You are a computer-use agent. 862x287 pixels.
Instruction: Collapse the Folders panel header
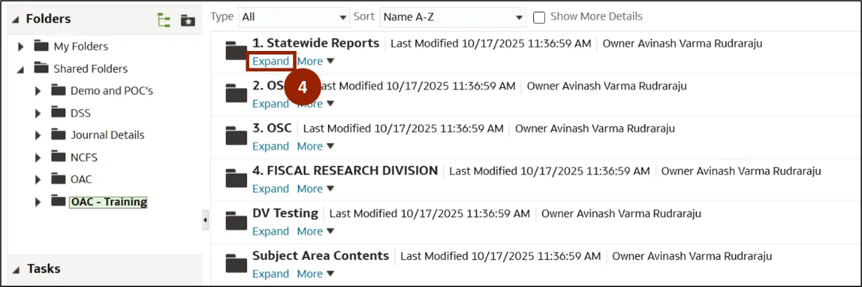[x=15, y=20]
